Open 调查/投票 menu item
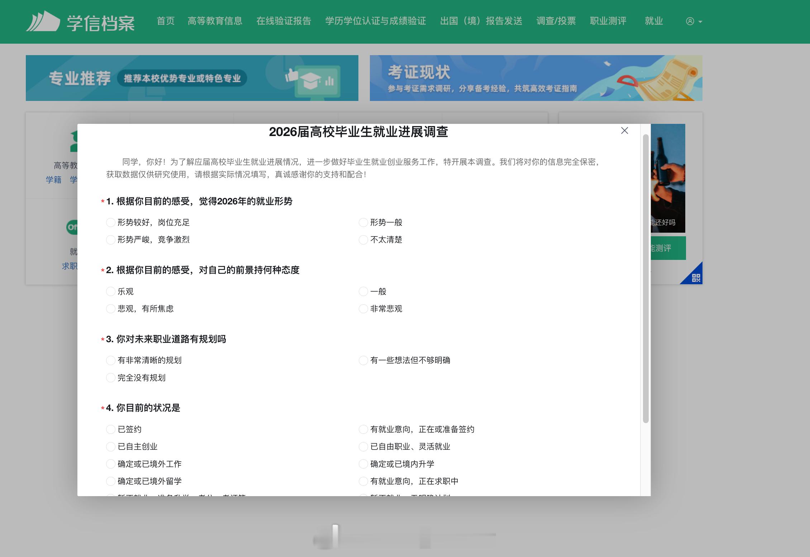810x557 pixels. pyautogui.click(x=556, y=21)
